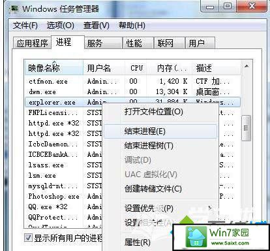This screenshot has width=270, height=251.
Task: Select the QQ.exe *32 process row
Action: point(63,207)
